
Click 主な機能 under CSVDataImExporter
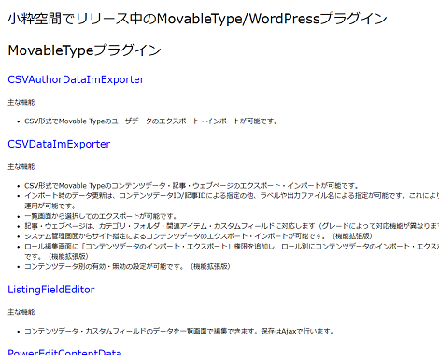click(x=21, y=166)
